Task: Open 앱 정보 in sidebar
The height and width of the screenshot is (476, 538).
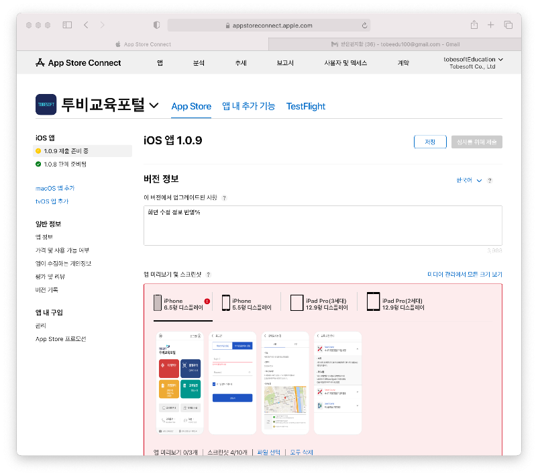Action: (44, 237)
